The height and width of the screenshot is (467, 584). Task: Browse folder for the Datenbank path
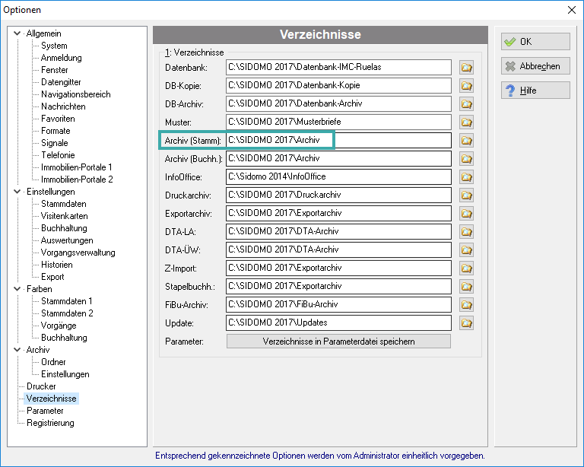466,68
